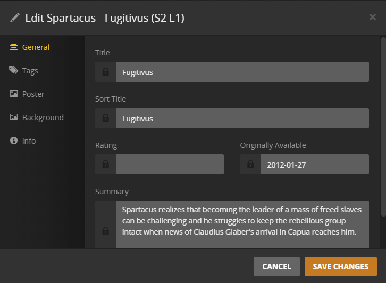Click the vertical scrollbar of the form
This screenshot has width=386, height=283.
(x=383, y=128)
